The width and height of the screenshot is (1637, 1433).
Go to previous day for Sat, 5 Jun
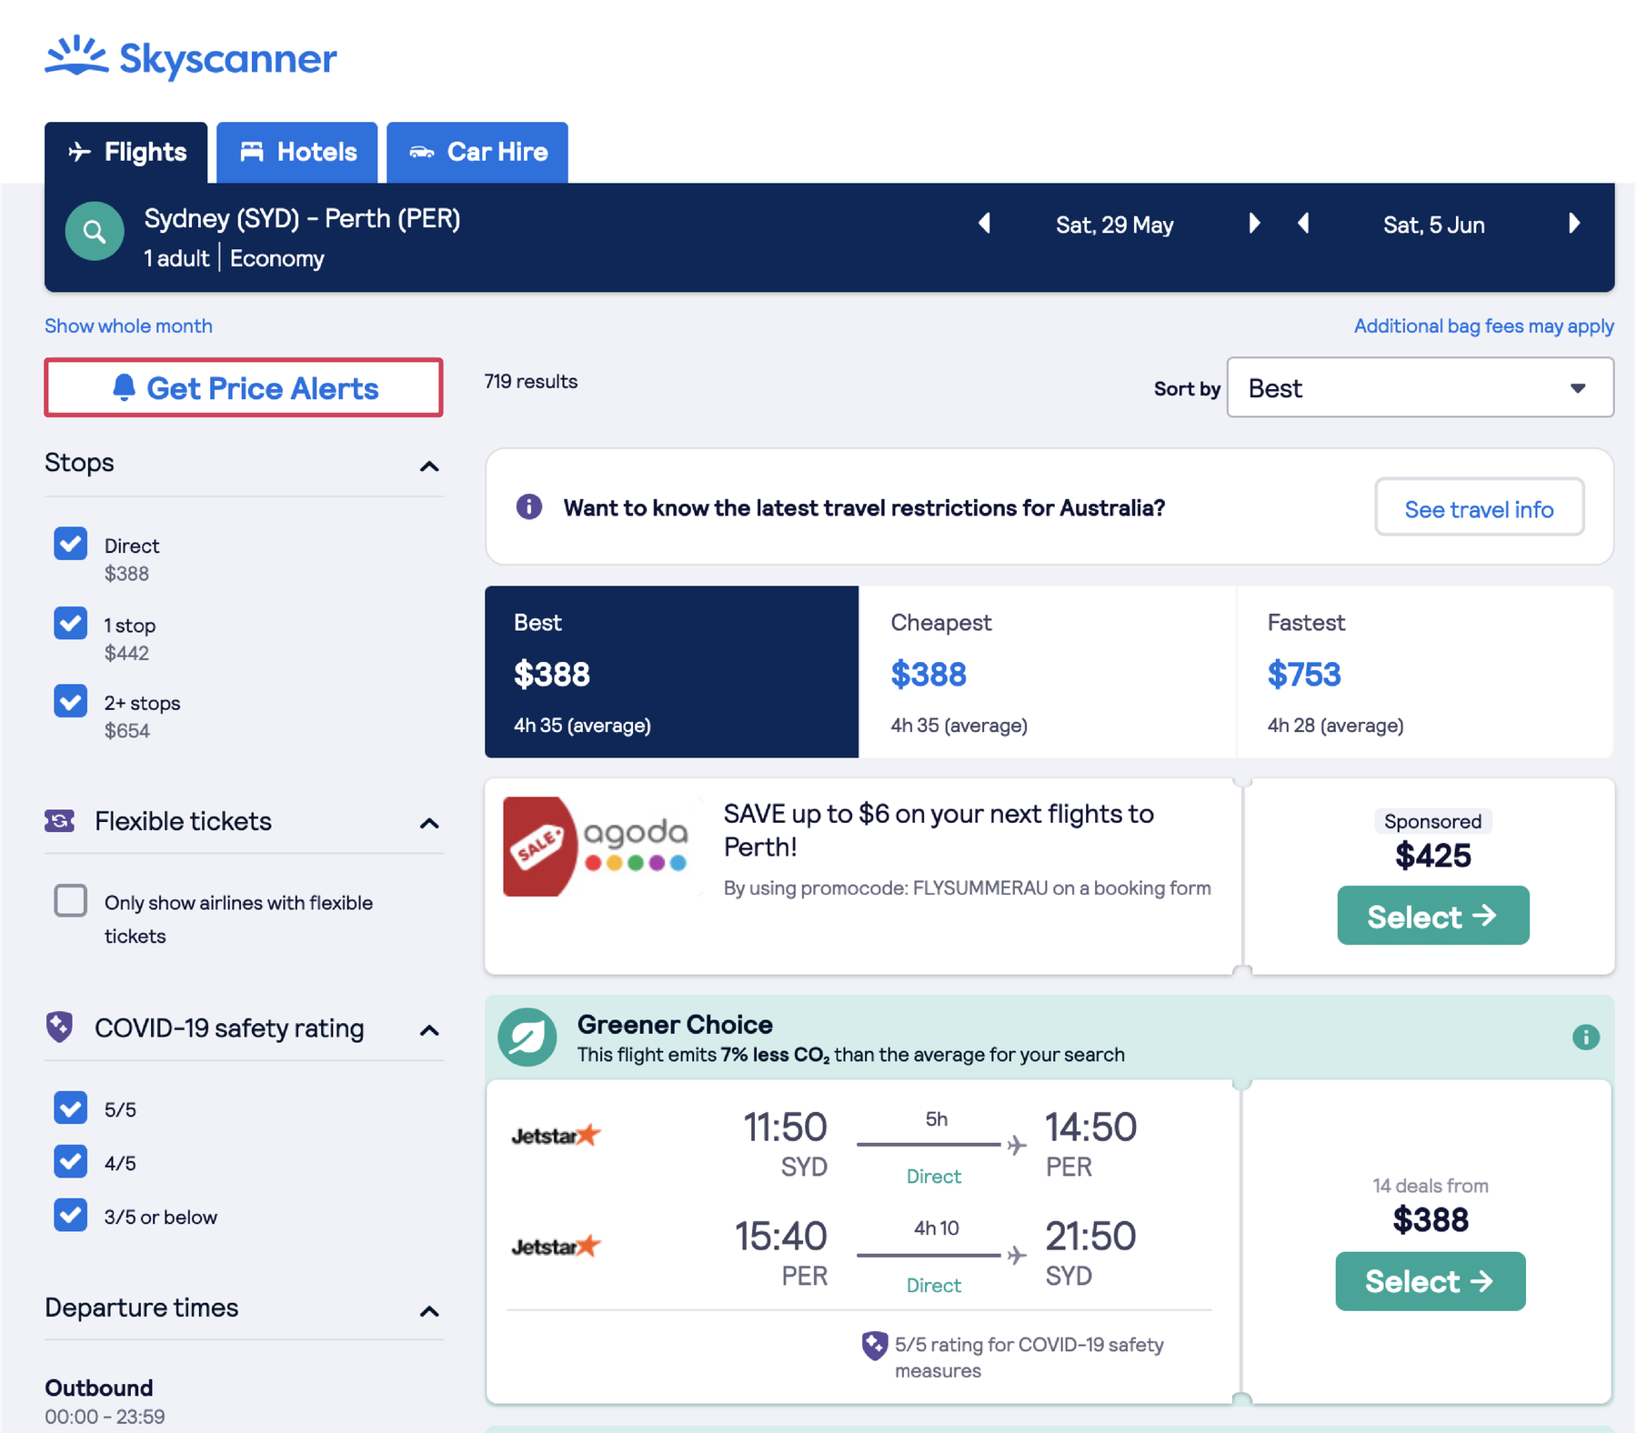1303,224
